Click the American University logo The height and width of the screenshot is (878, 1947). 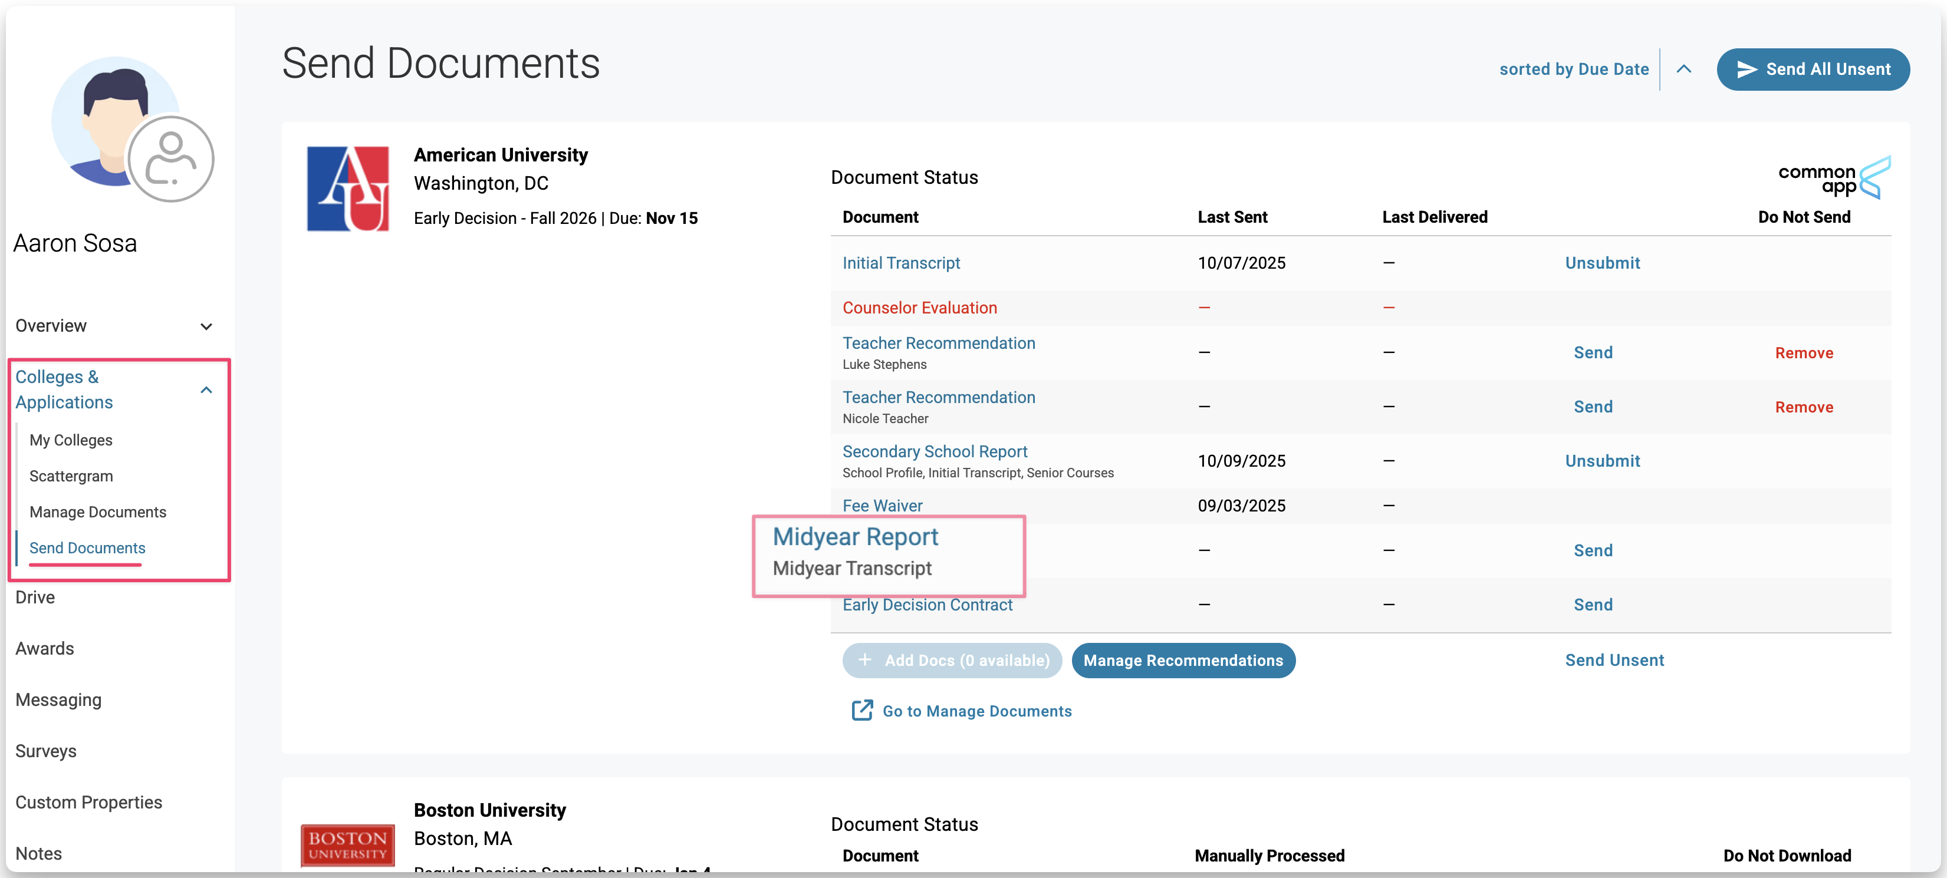[348, 189]
